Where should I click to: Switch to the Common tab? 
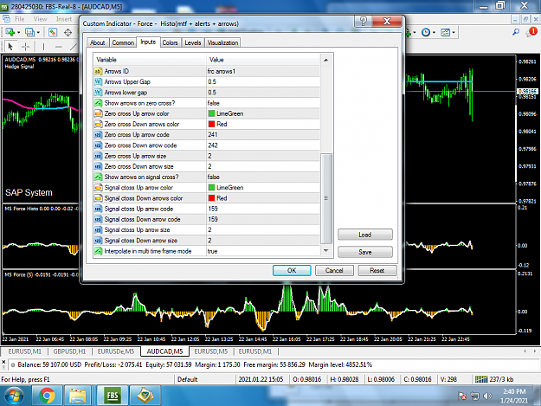point(123,42)
